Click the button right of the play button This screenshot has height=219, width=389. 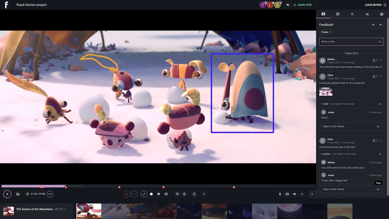click(x=18, y=194)
